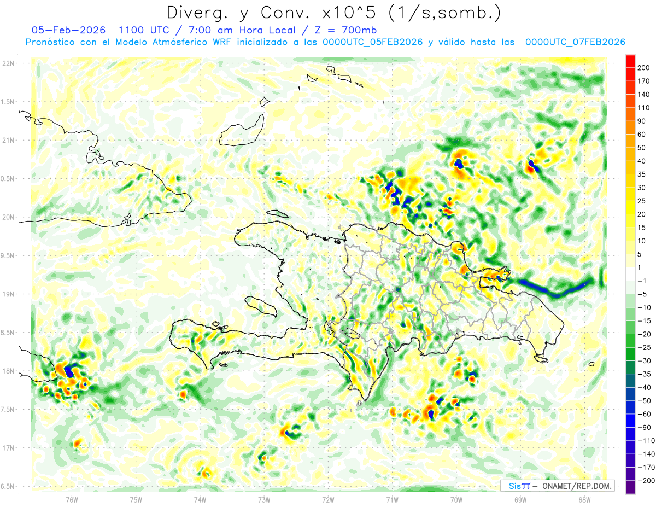Click the "0000UTC_05FEB2026" initialization text
Screen dimensions: 656x507
click(x=373, y=42)
